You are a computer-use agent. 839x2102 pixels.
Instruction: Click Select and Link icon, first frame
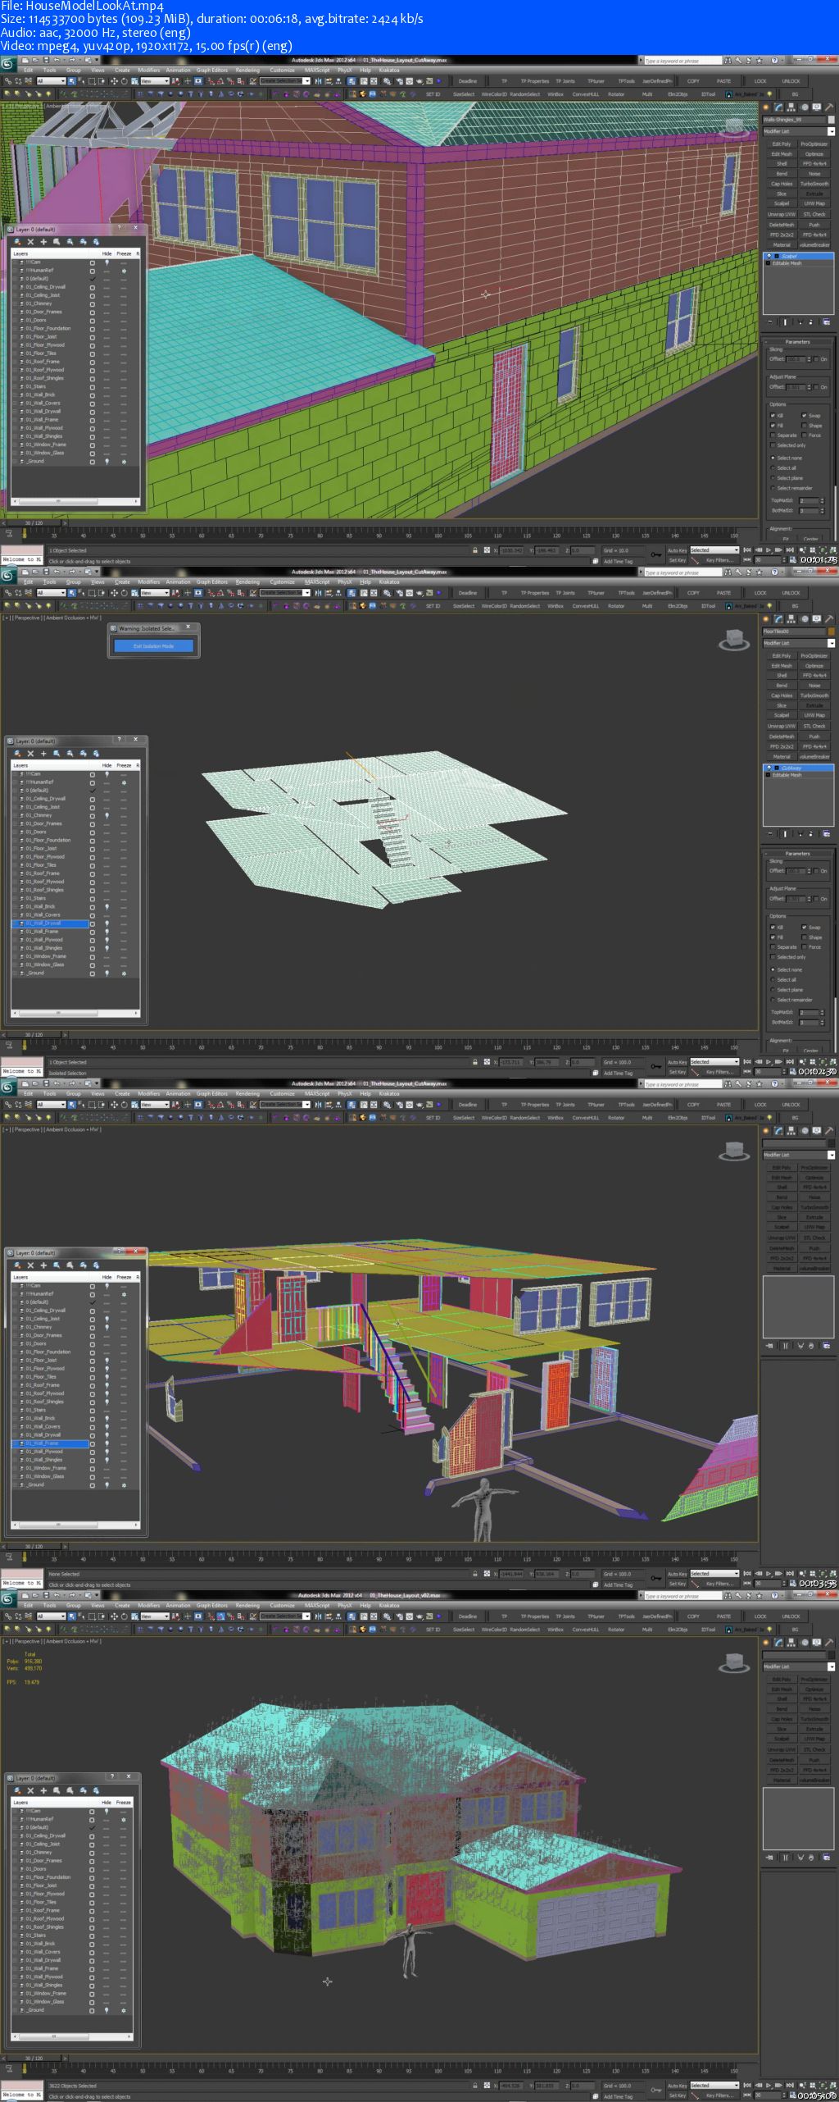coord(9,81)
